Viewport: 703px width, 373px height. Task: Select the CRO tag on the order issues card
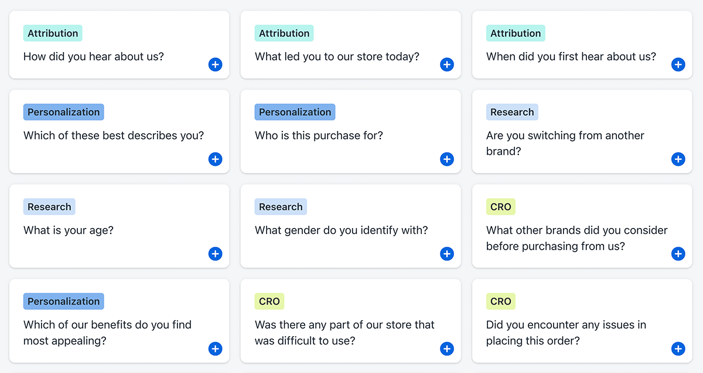[x=500, y=301]
